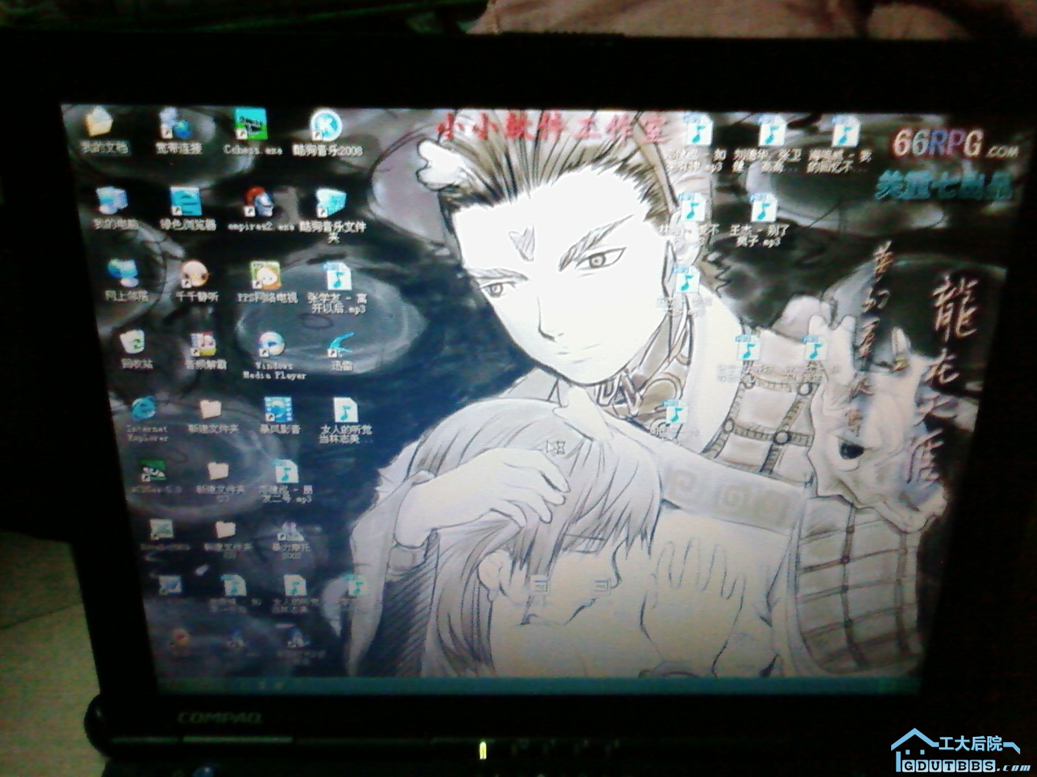Open the 酷狗音乐文件夹 folder shortcut
This screenshot has width=1037, height=777.
click(331, 204)
